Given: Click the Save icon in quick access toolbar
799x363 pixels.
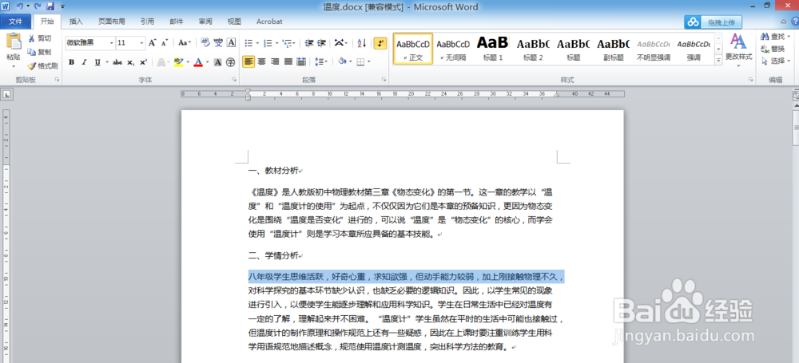Looking at the screenshot, I should [x=50, y=6].
